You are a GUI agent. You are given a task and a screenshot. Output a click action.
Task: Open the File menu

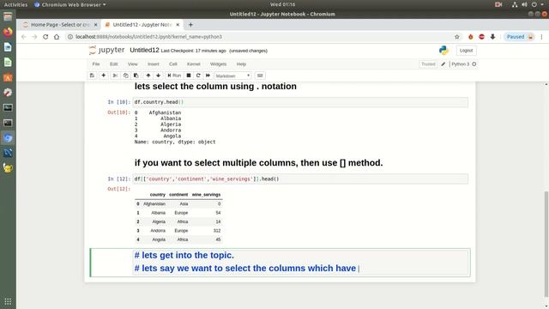[x=96, y=64]
